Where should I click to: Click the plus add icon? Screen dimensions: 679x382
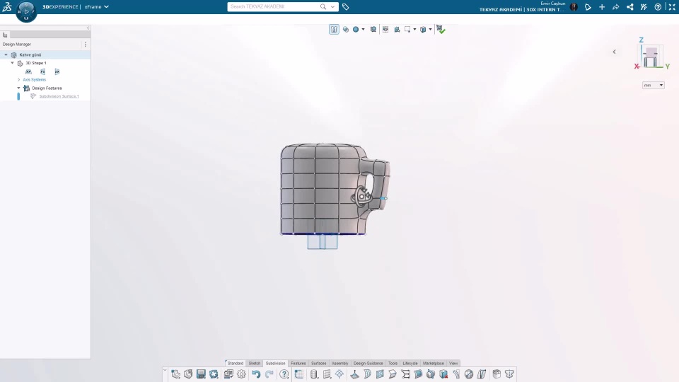[x=602, y=7]
